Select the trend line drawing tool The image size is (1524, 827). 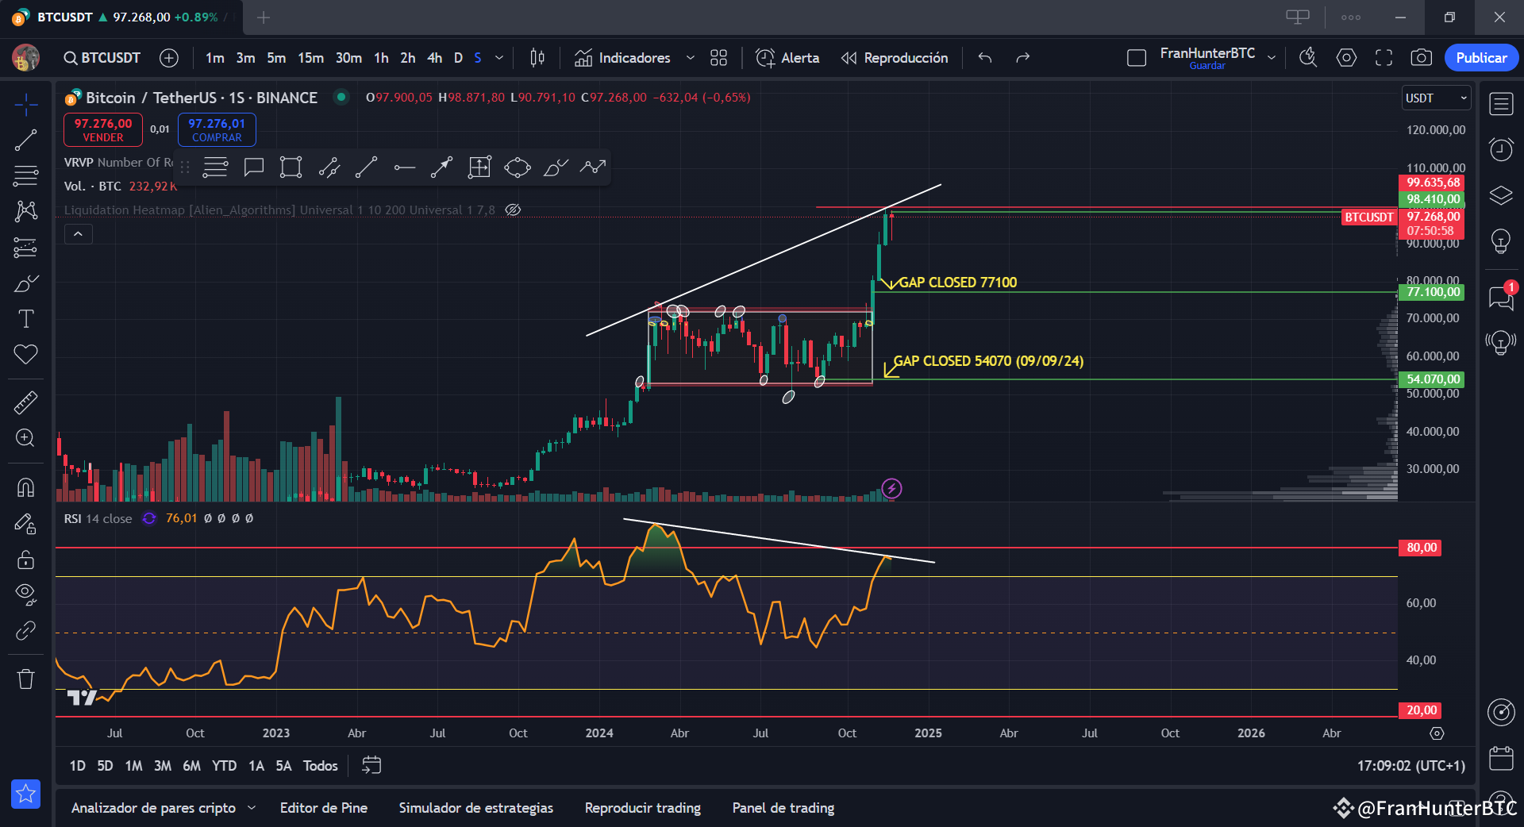pyautogui.click(x=25, y=140)
